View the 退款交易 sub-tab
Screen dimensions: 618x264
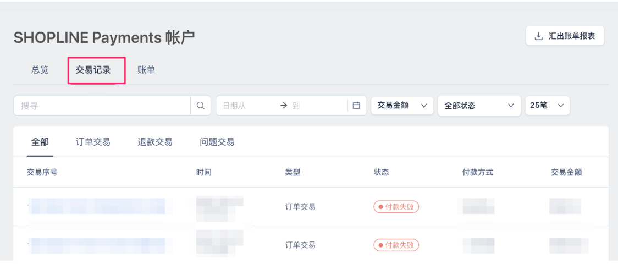155,142
